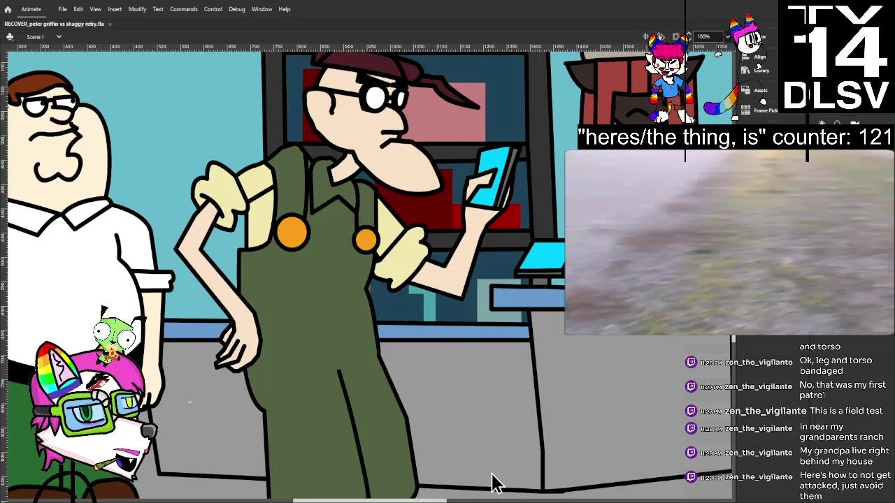
Task: Open the Help menu
Action: 285,9
